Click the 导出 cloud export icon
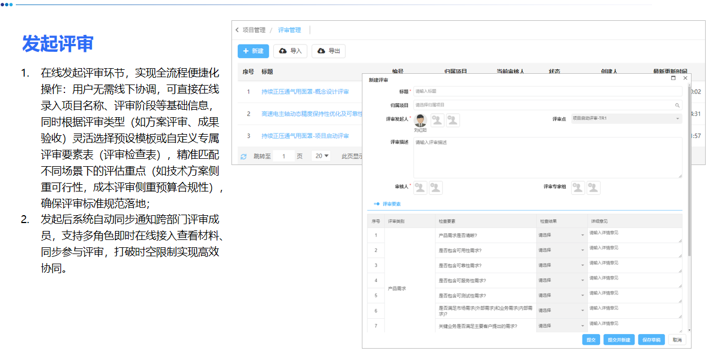The height and width of the screenshot is (356, 713). tap(321, 51)
